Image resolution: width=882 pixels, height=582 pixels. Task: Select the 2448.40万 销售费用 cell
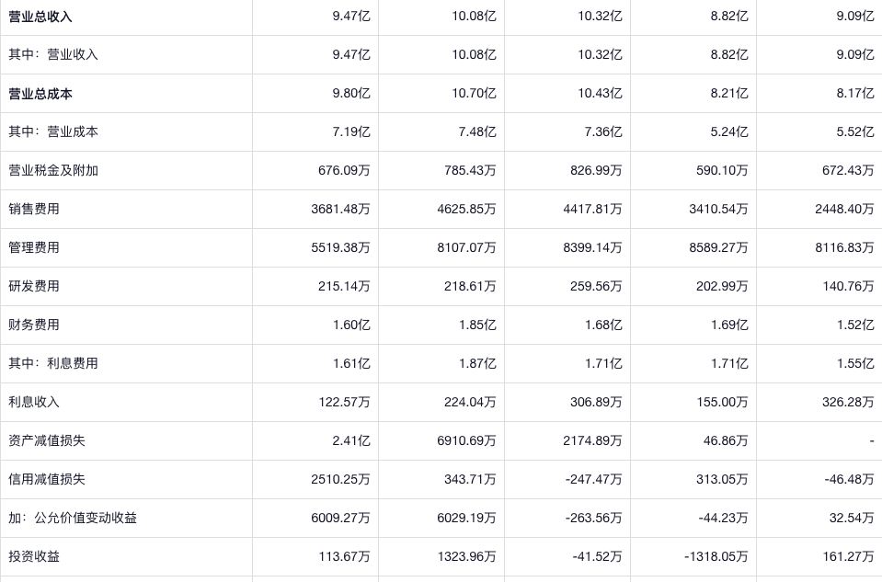pos(844,209)
